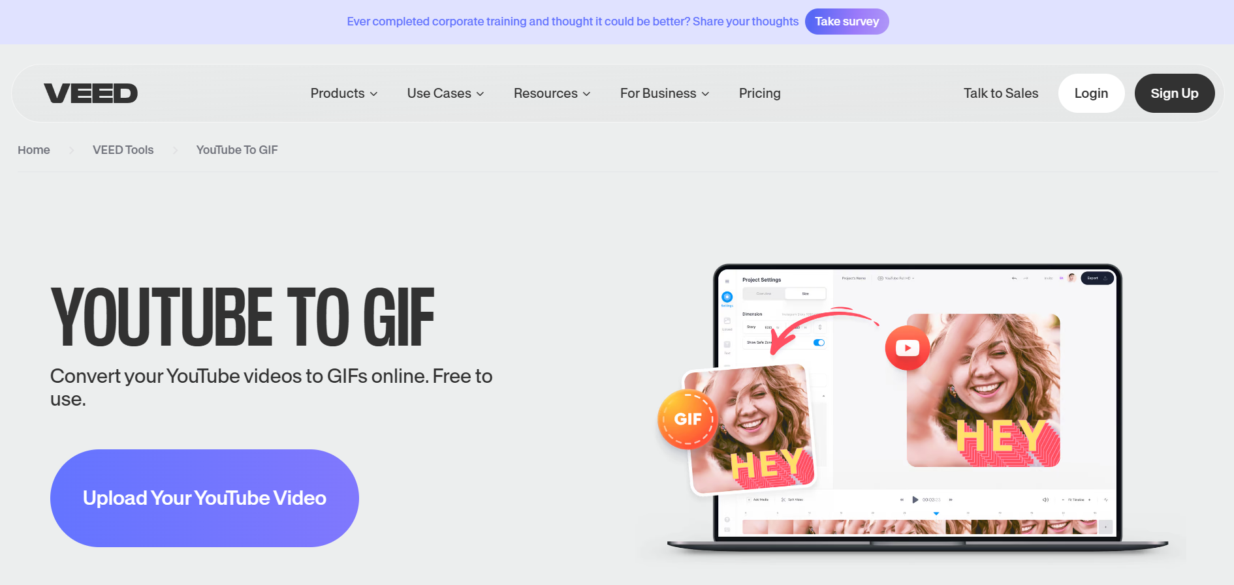Click the orange GIF badge icon
Screen dimensions: 1234x585
688,419
